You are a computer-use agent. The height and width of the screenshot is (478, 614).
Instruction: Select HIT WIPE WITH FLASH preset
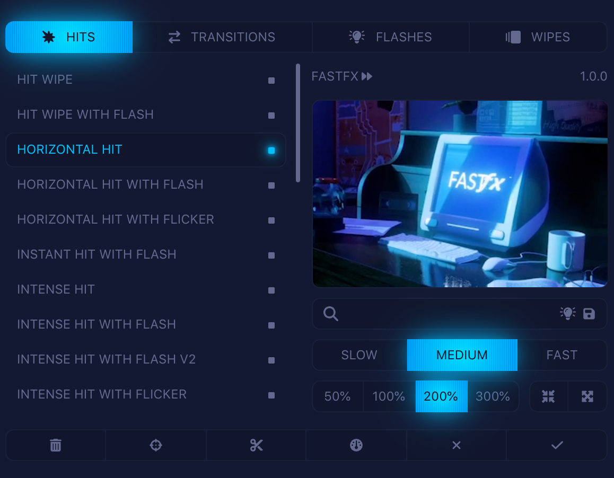point(146,114)
